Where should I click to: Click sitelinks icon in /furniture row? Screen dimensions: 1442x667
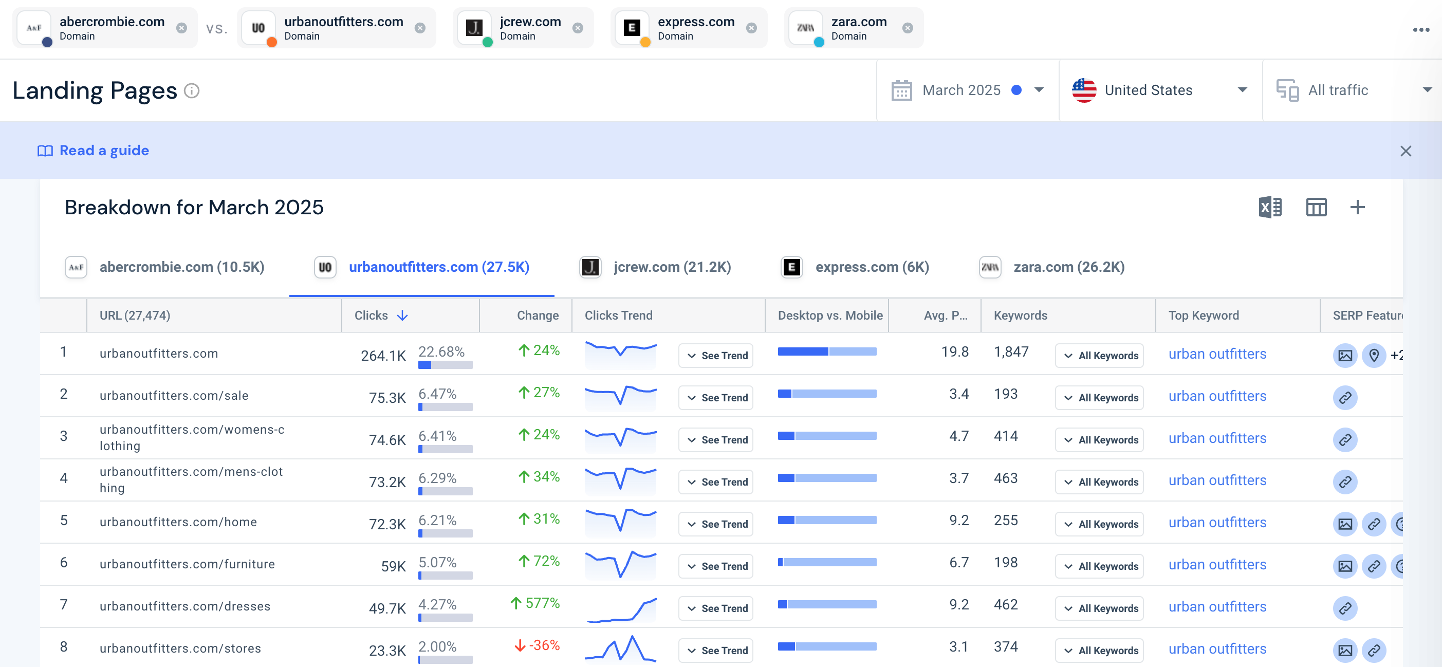pos(1374,566)
